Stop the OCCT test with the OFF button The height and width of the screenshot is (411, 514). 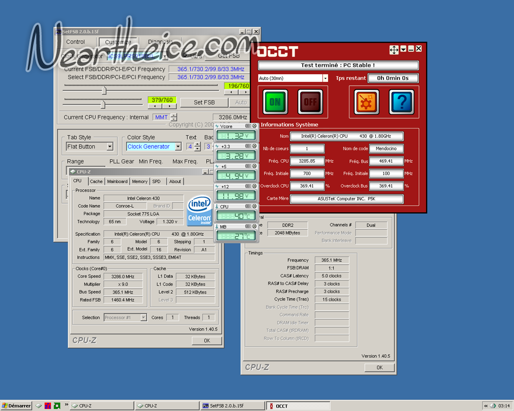tap(310, 102)
